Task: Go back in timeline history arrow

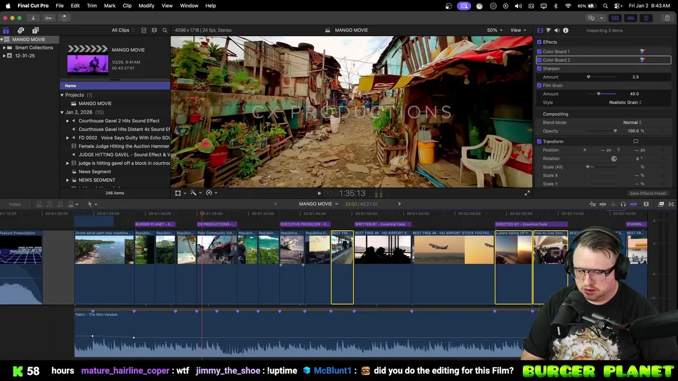Action: pyautogui.click(x=275, y=204)
